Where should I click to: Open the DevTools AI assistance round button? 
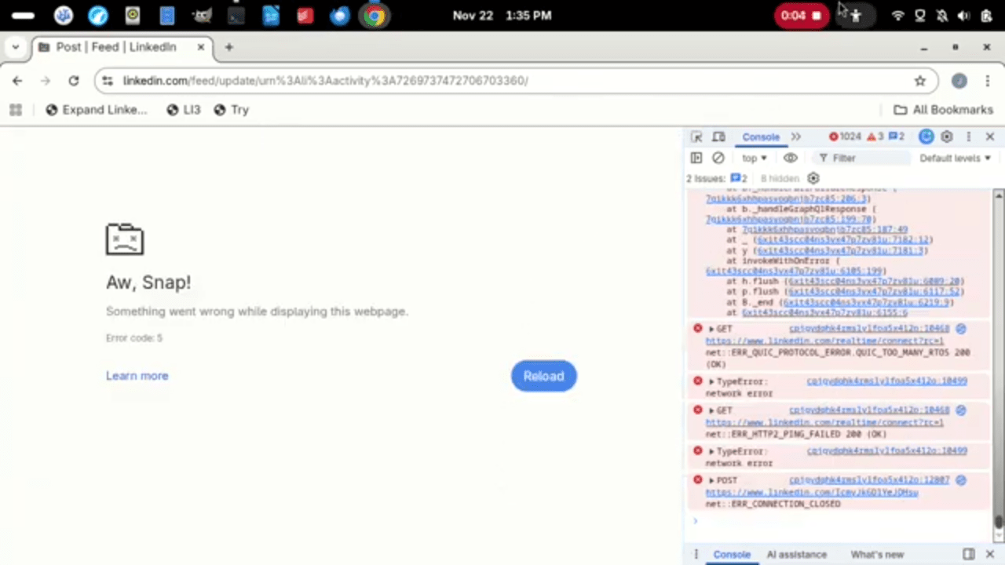point(926,137)
